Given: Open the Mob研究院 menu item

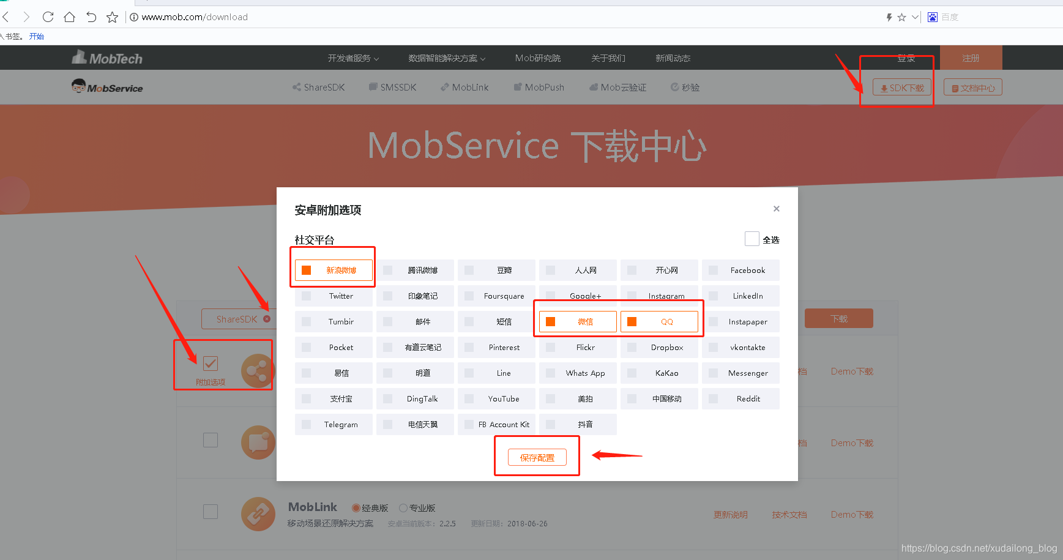Looking at the screenshot, I should 538,58.
